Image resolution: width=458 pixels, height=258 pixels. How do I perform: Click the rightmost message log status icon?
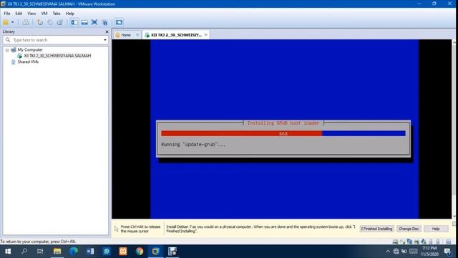pyautogui.click(x=449, y=242)
